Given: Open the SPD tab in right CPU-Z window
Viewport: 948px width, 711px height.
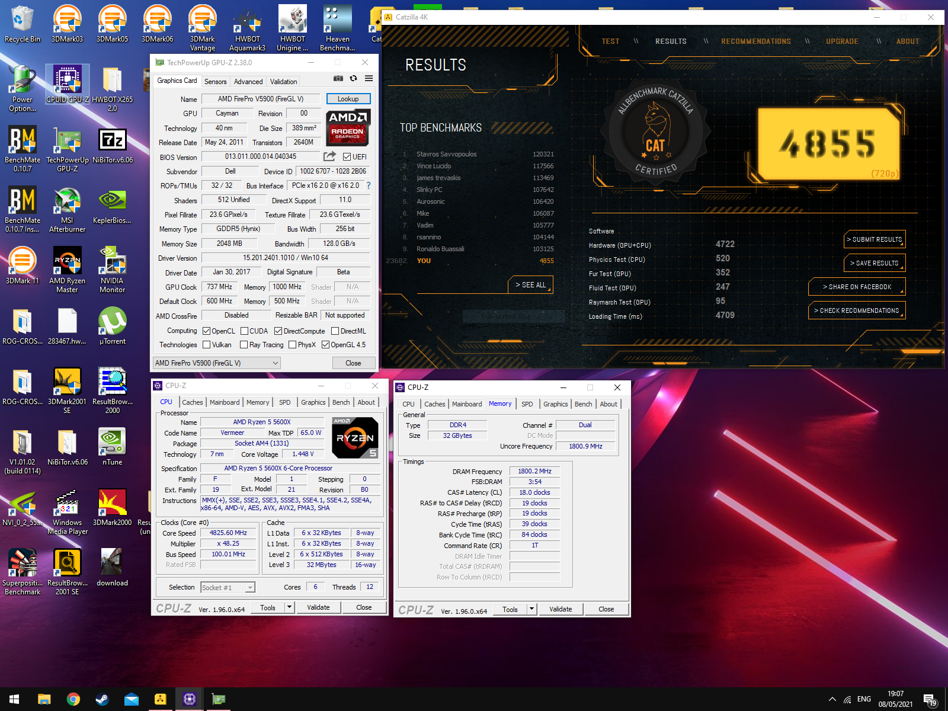Looking at the screenshot, I should [527, 404].
